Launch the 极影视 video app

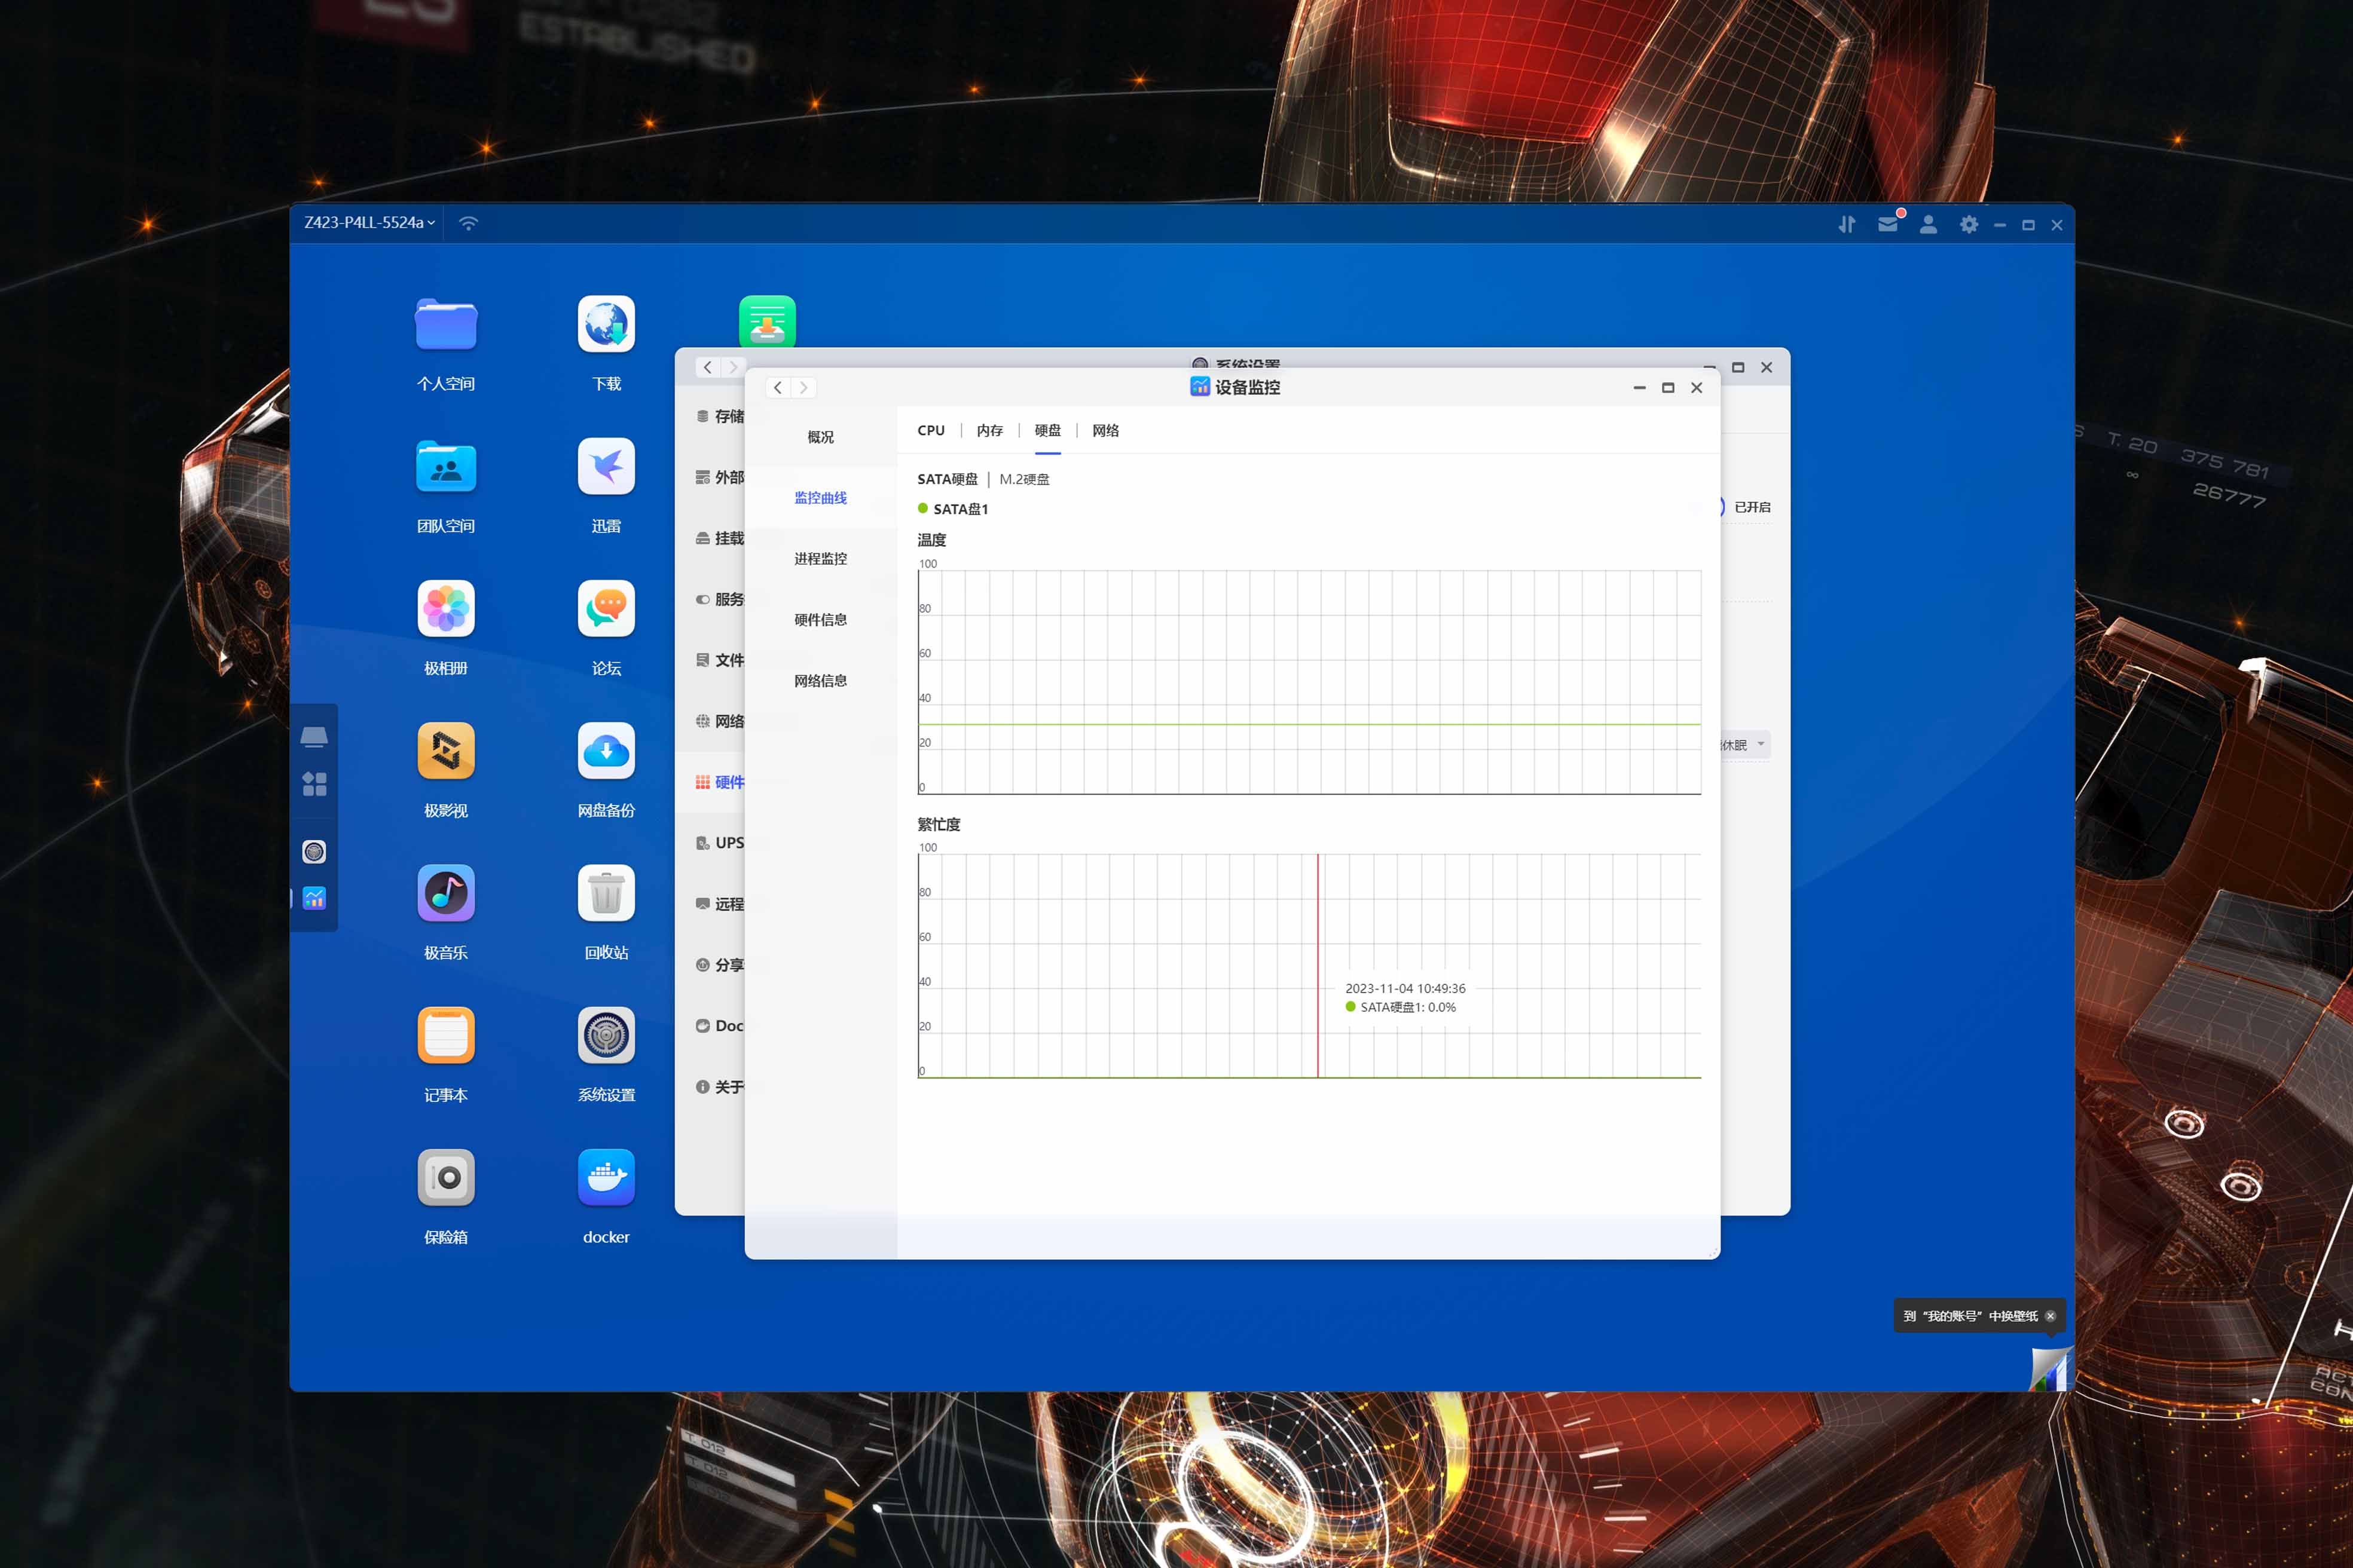446,750
